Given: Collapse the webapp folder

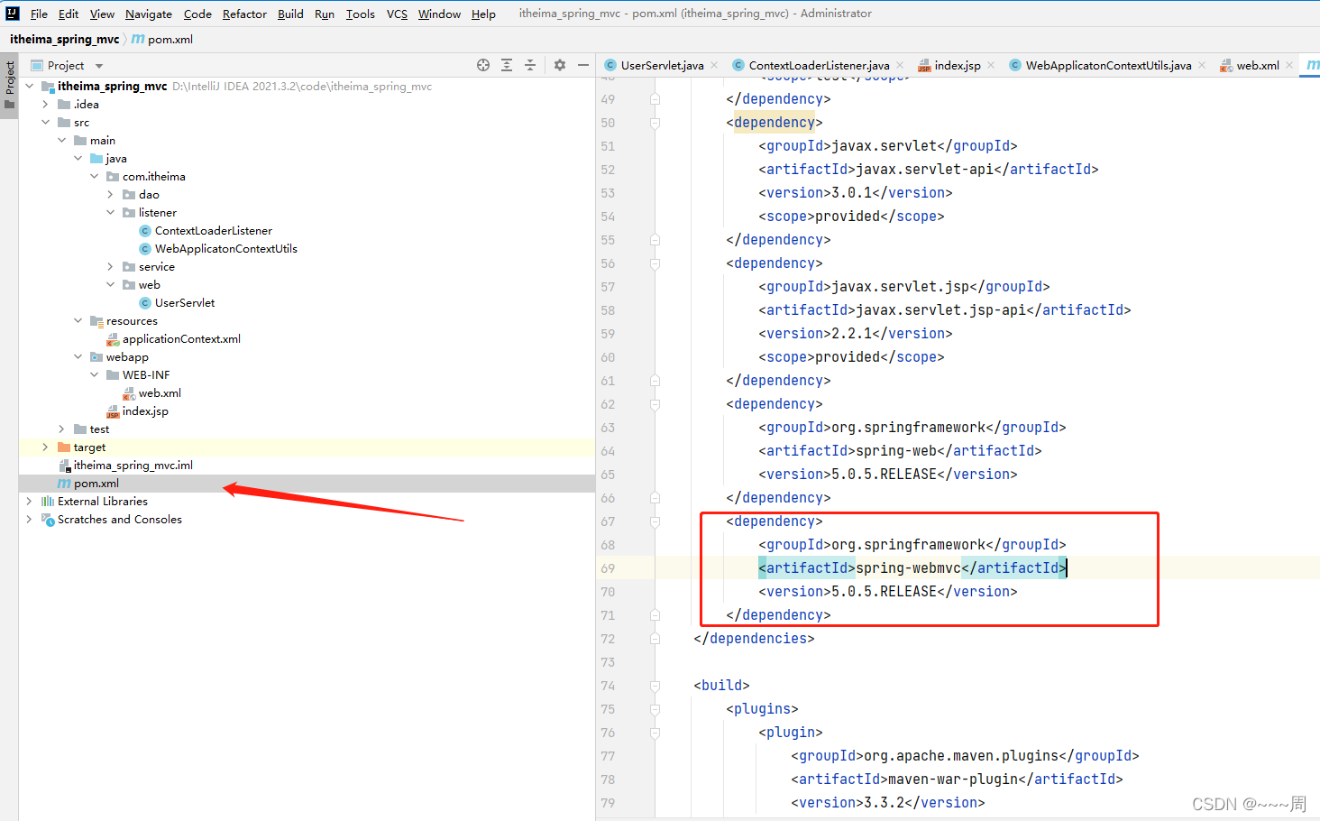Looking at the screenshot, I should [x=78, y=357].
